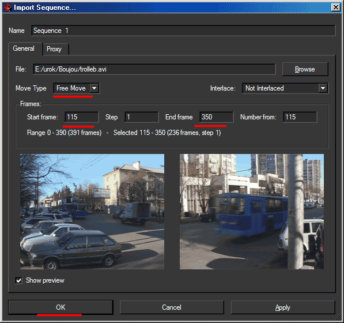344x323 pixels.
Task: Click the File path input field
Action: 154,69
